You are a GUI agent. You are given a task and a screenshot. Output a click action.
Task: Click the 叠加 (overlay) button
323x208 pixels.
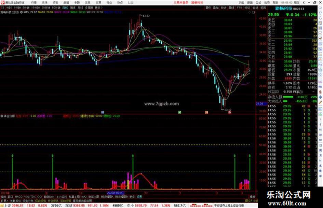point(216,8)
